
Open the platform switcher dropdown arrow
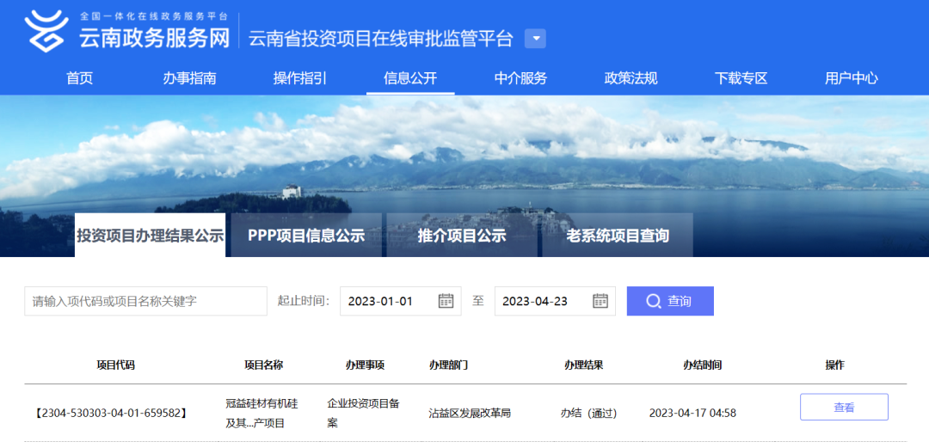coord(536,39)
